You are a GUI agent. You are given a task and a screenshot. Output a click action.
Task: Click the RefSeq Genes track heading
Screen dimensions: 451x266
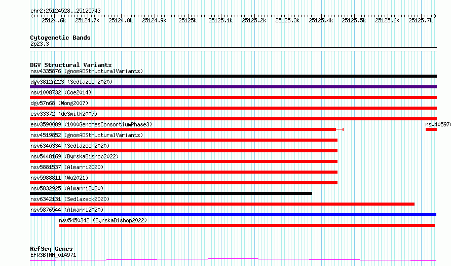[x=51, y=249]
